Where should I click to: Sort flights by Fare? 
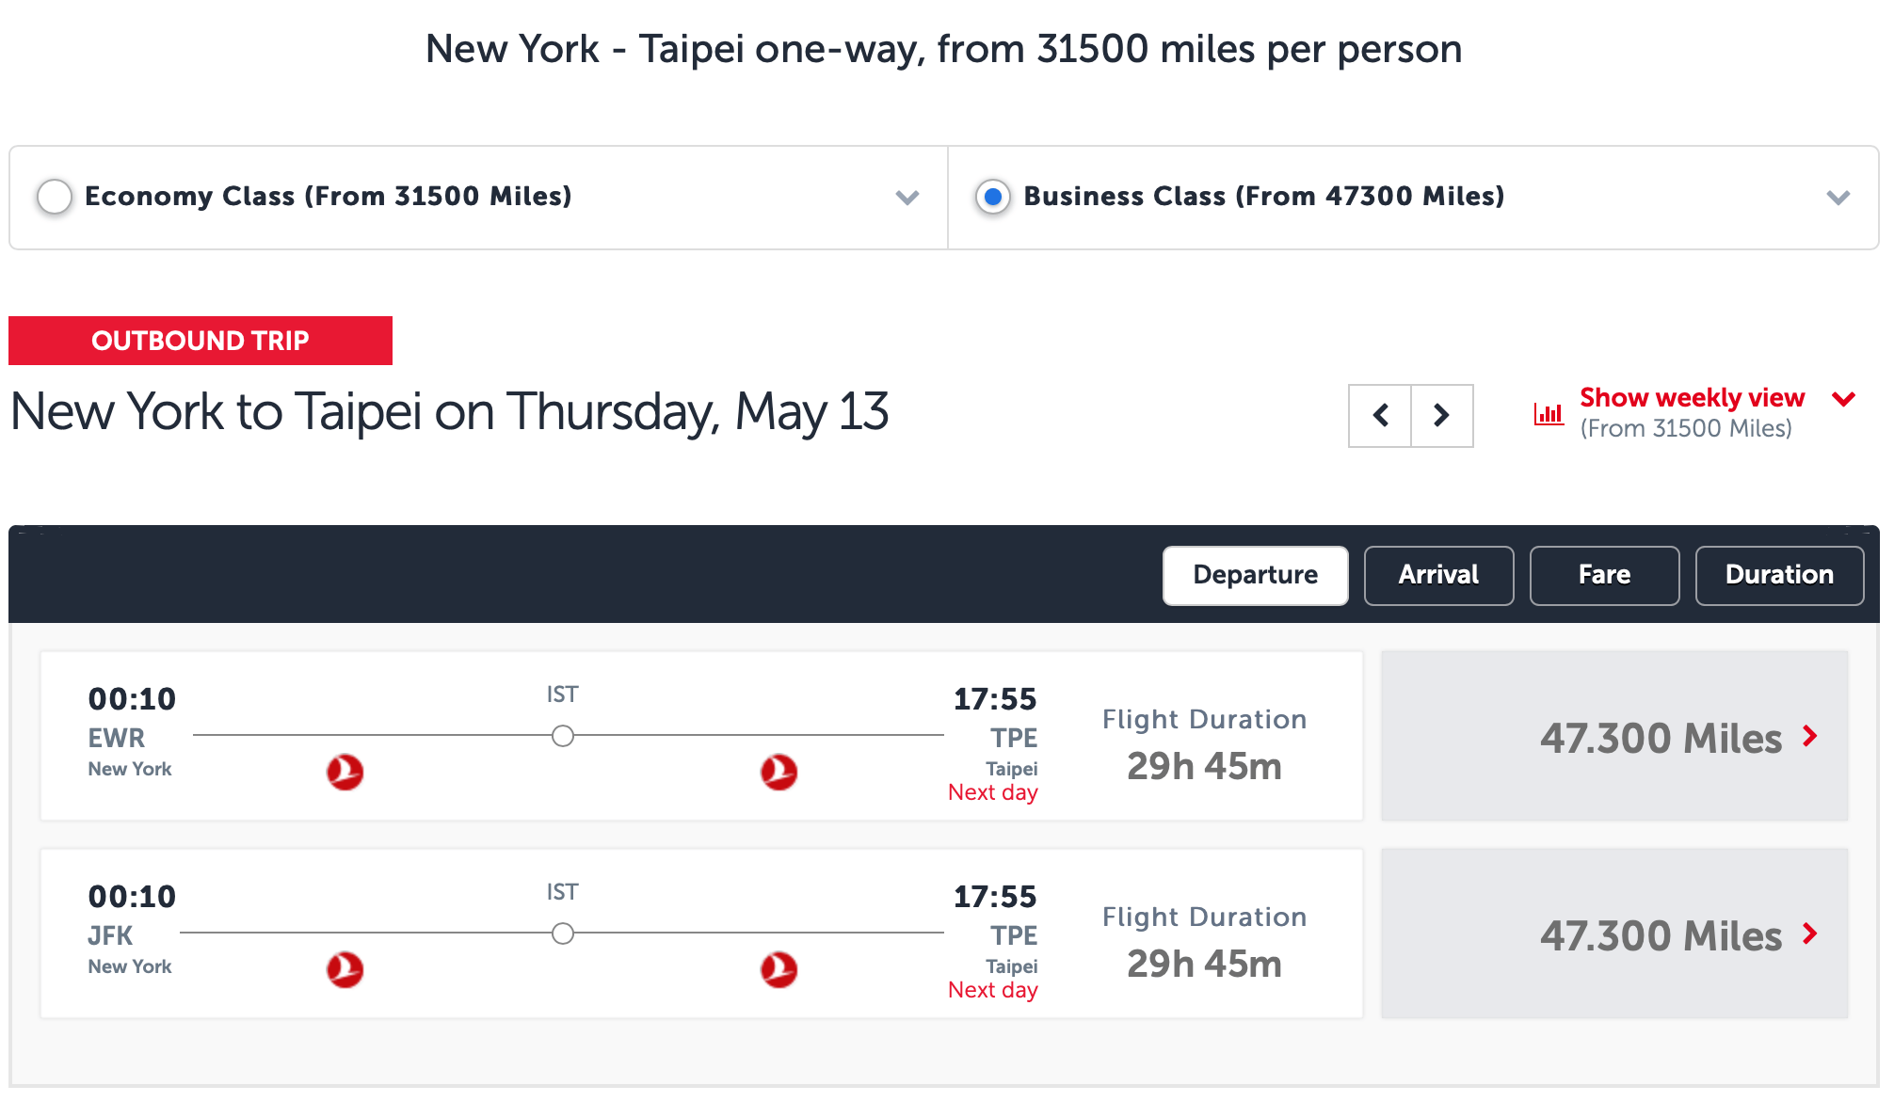[1604, 575]
